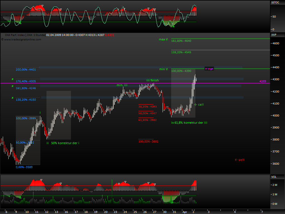Click the red "← sell" arrow annotation
Image resolution: width=285 pixels, height=214 pixels.
(x=239, y=160)
